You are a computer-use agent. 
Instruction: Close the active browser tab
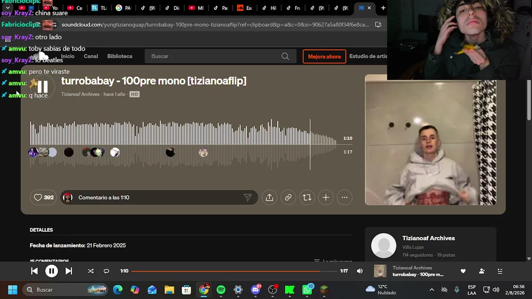[x=369, y=8]
